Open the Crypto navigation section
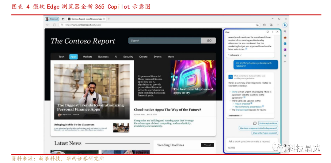 [143, 57]
